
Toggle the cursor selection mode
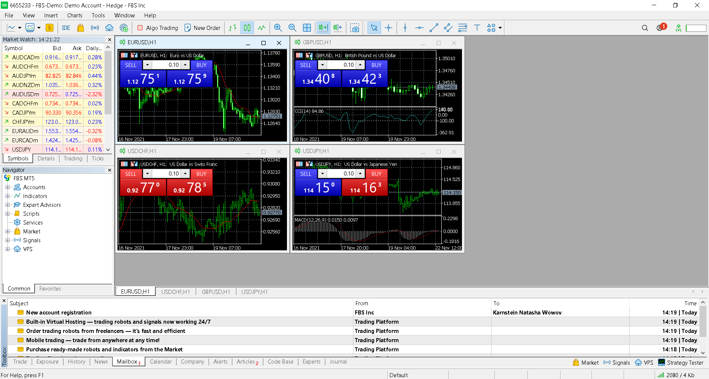coord(374,28)
